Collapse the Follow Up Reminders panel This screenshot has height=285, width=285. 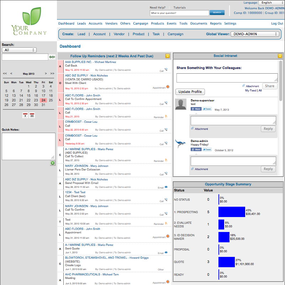tap(167, 56)
